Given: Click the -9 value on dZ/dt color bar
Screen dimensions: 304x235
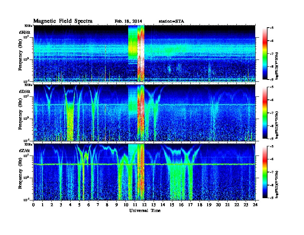Looking at the screenshot, I should pyautogui.click(x=272, y=198).
